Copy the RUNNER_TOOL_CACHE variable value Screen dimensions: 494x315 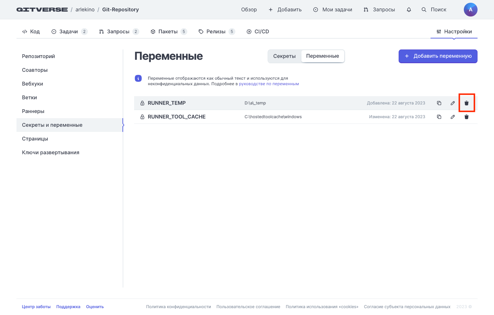tap(439, 117)
